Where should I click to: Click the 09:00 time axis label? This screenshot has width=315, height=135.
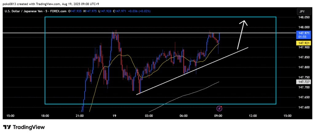[218, 116]
